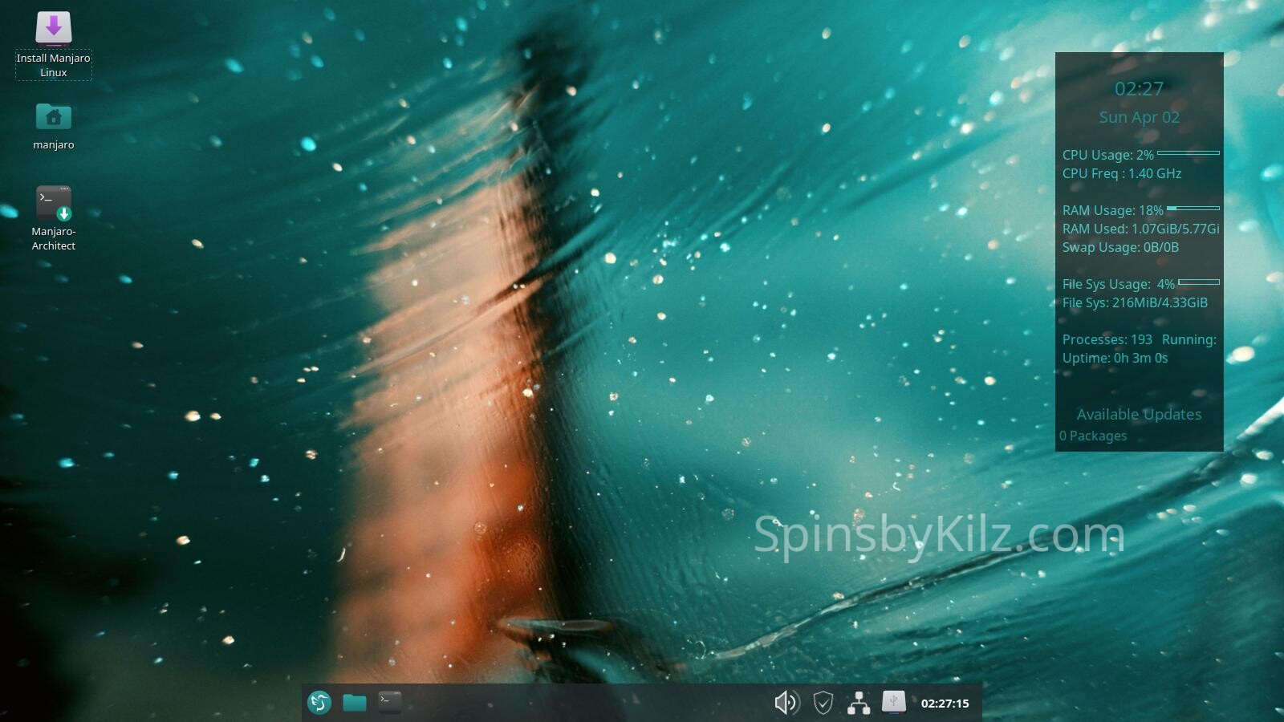The height and width of the screenshot is (722, 1284).
Task: Open the terminal from the bottom panel
Action: click(390, 702)
